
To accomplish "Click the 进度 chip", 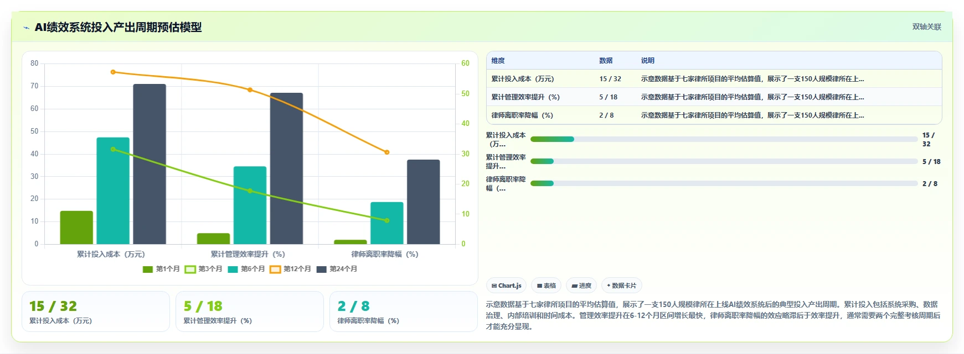I will 581,286.
